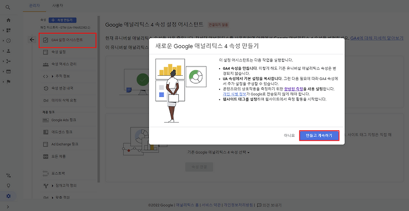Click the 애드센스 링크 icon
409x211 pixels.
pos(45,132)
